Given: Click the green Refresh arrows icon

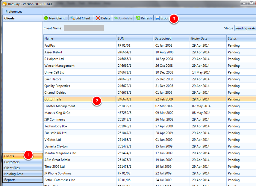Looking at the screenshot, I should click(x=138, y=18).
